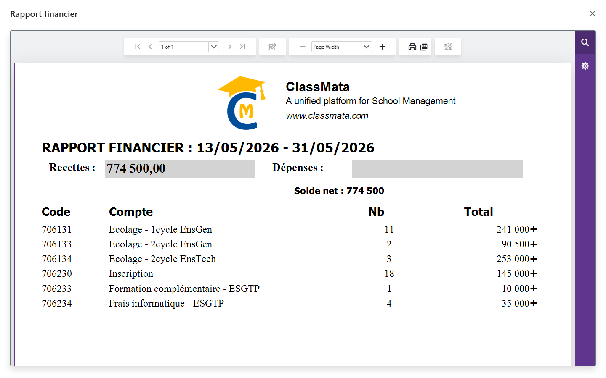Select 'Frais informatique - ESGTP' account
This screenshot has width=606, height=378.
(166, 303)
